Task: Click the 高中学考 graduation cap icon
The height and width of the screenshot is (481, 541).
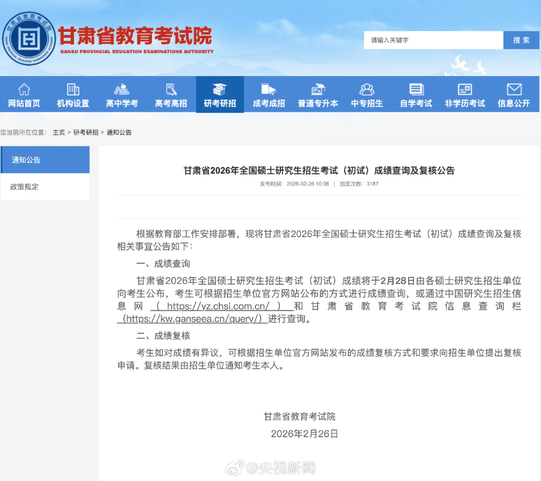Action: pos(122,89)
